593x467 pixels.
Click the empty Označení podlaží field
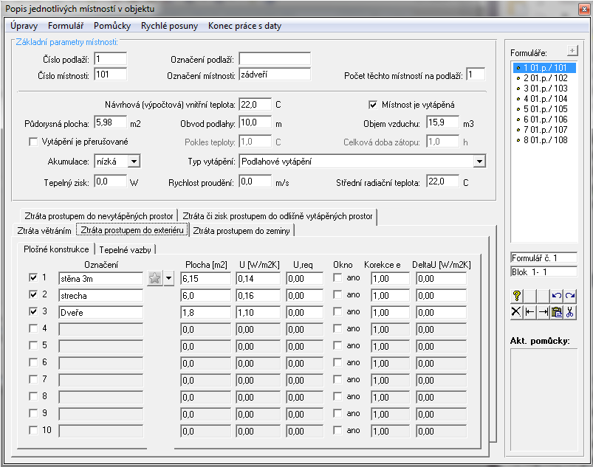(275, 59)
